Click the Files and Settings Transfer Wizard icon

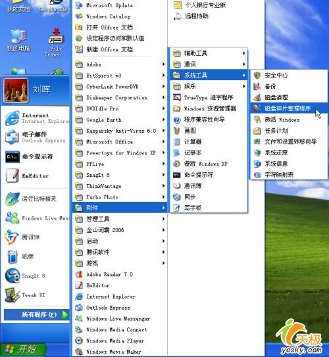click(x=257, y=141)
